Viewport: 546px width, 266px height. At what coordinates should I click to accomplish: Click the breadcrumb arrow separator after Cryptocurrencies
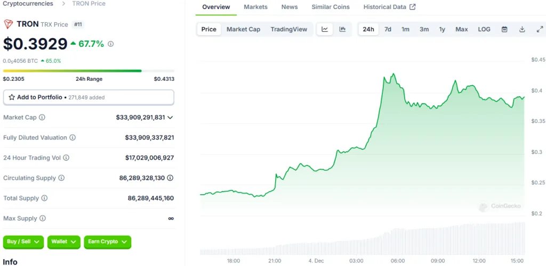[x=63, y=4]
